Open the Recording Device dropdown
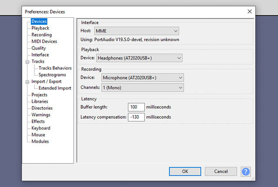This screenshot has height=187, width=278. click(x=142, y=78)
